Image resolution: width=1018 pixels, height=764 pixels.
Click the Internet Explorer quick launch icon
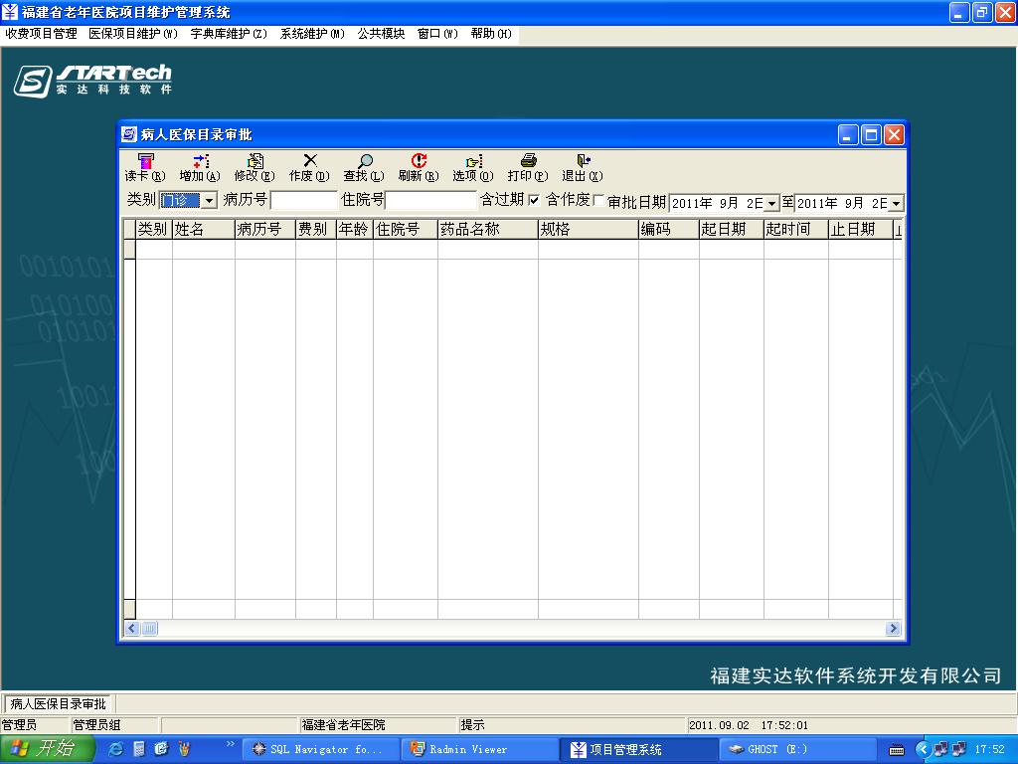pos(116,749)
